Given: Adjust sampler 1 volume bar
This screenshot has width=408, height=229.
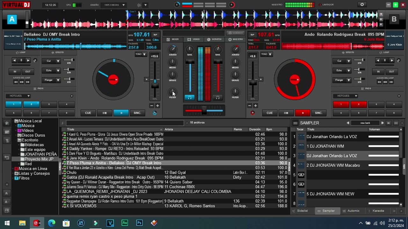Looking at the screenshot, I should (x=384, y=137).
